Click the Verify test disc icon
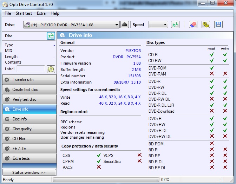The image size is (236, 184). click(x=7, y=99)
